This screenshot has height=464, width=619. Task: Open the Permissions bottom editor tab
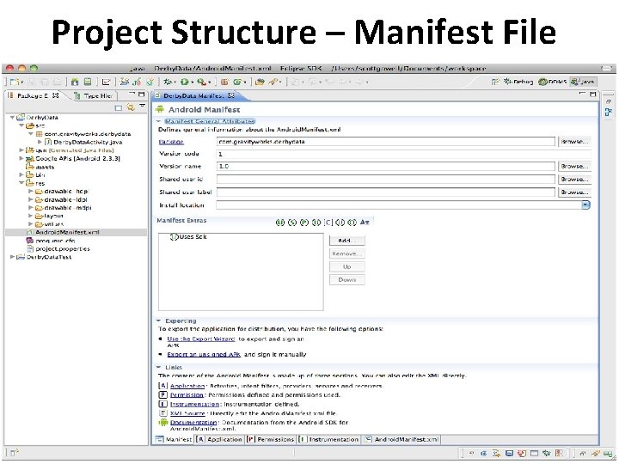click(271, 439)
